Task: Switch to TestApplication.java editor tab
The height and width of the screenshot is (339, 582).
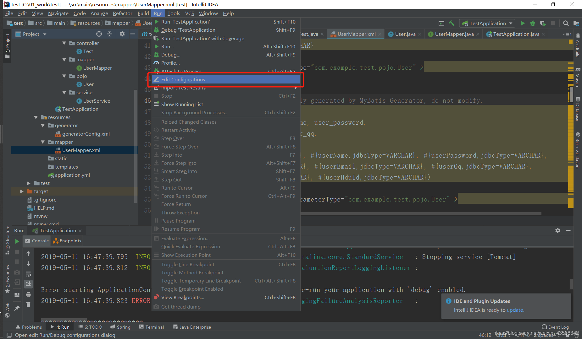Action: click(x=516, y=34)
